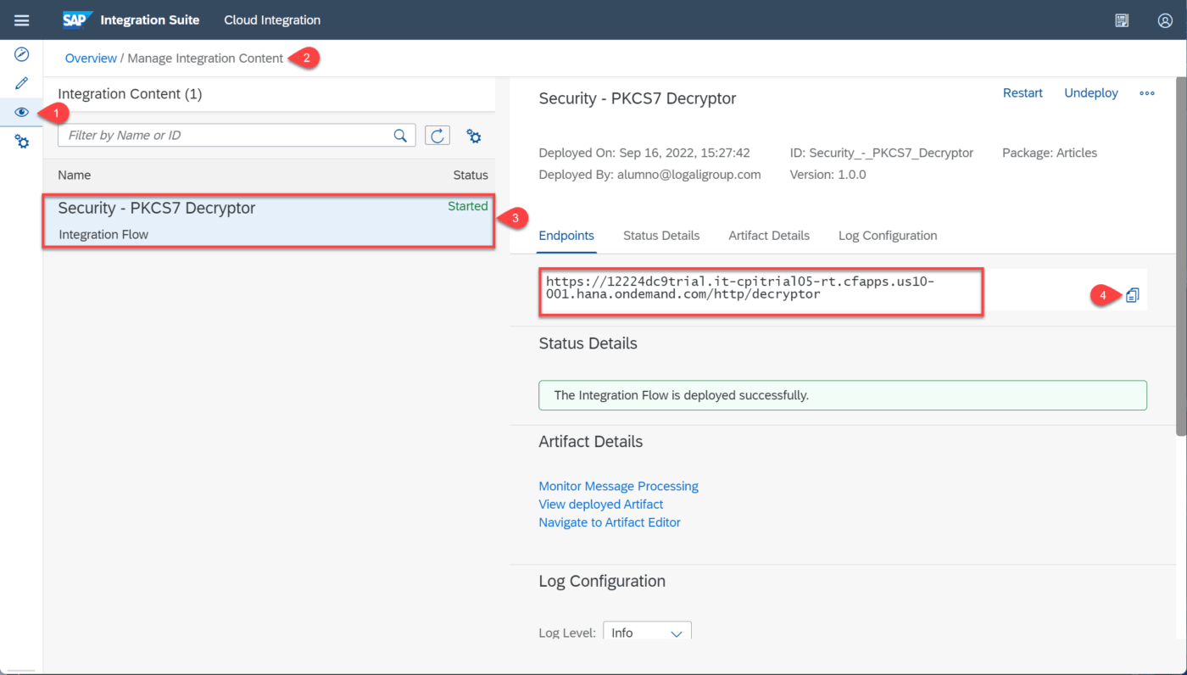Click the Cloud Integration header title
Image resolution: width=1187 pixels, height=675 pixels.
(x=272, y=20)
